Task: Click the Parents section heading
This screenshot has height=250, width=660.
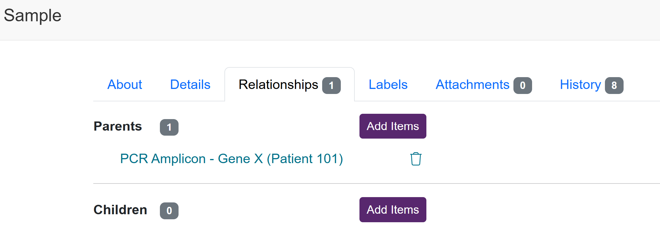Action: 118,126
